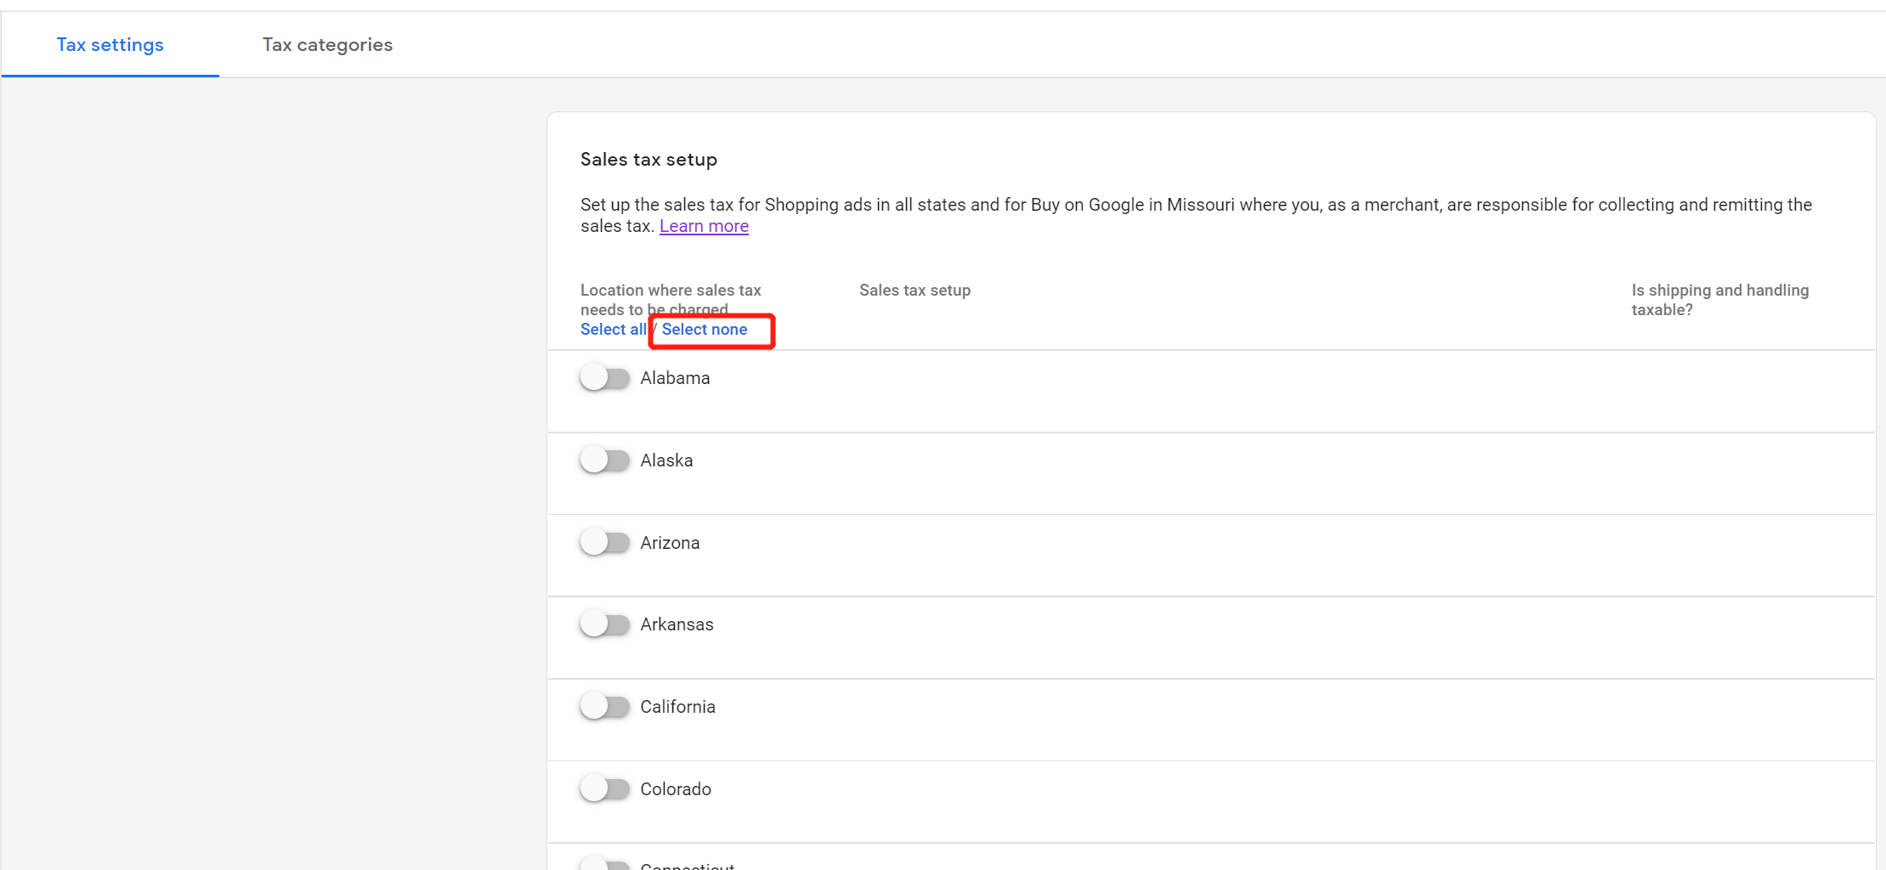Viewport: 1886px width, 870px height.
Task: Enable the Alabama sales tax toggle
Action: 604,378
